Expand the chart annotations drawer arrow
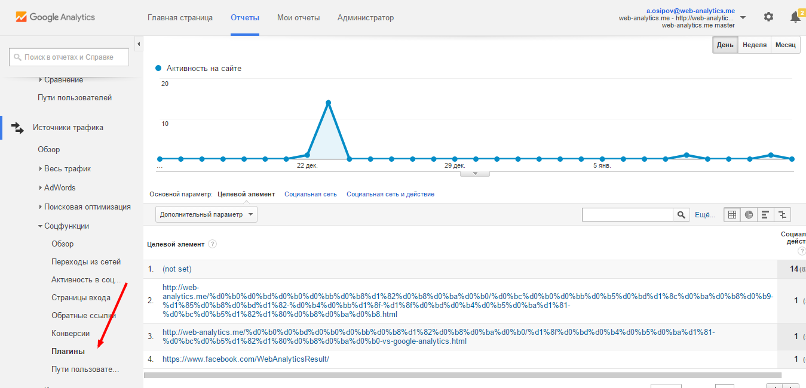The image size is (806, 388). 475,174
